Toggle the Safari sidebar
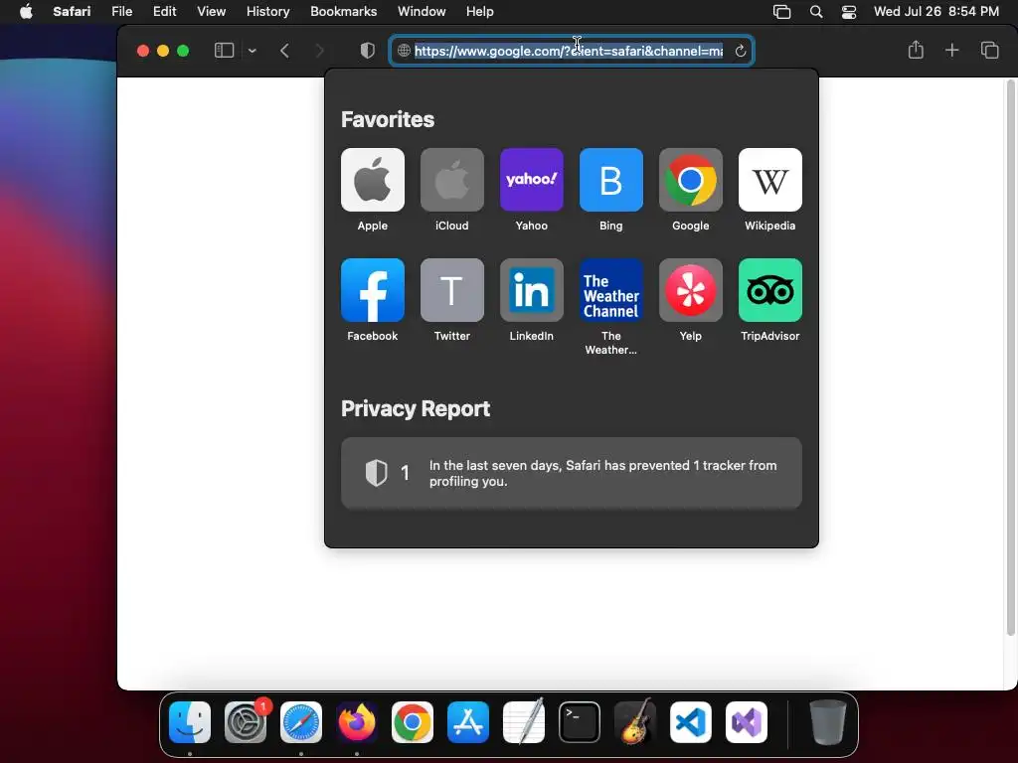The height and width of the screenshot is (763, 1018). 224,51
